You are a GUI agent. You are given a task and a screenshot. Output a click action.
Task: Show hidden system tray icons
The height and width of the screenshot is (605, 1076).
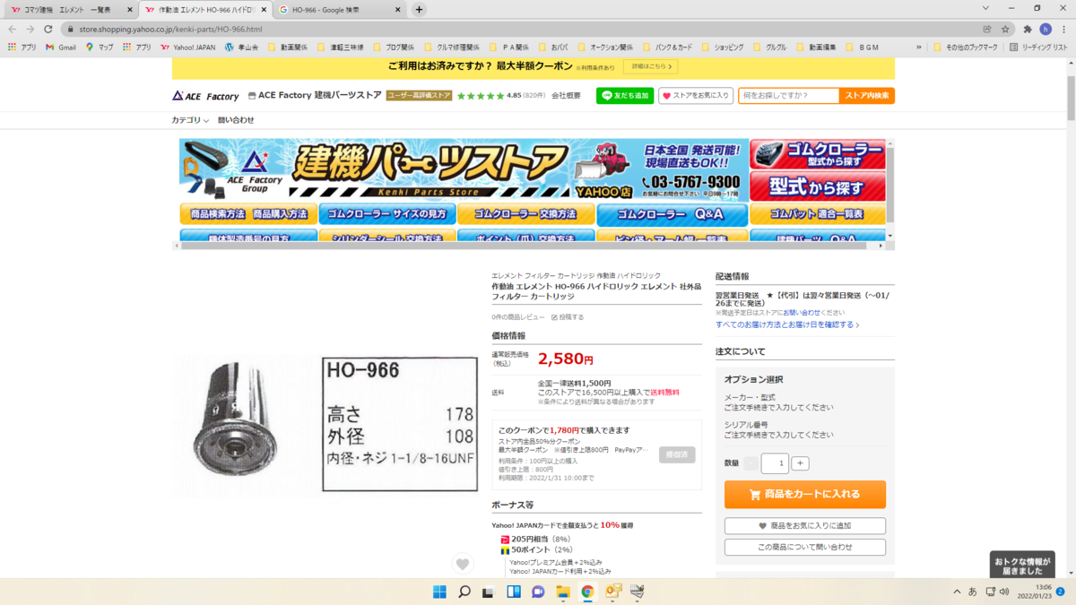pos(957,592)
